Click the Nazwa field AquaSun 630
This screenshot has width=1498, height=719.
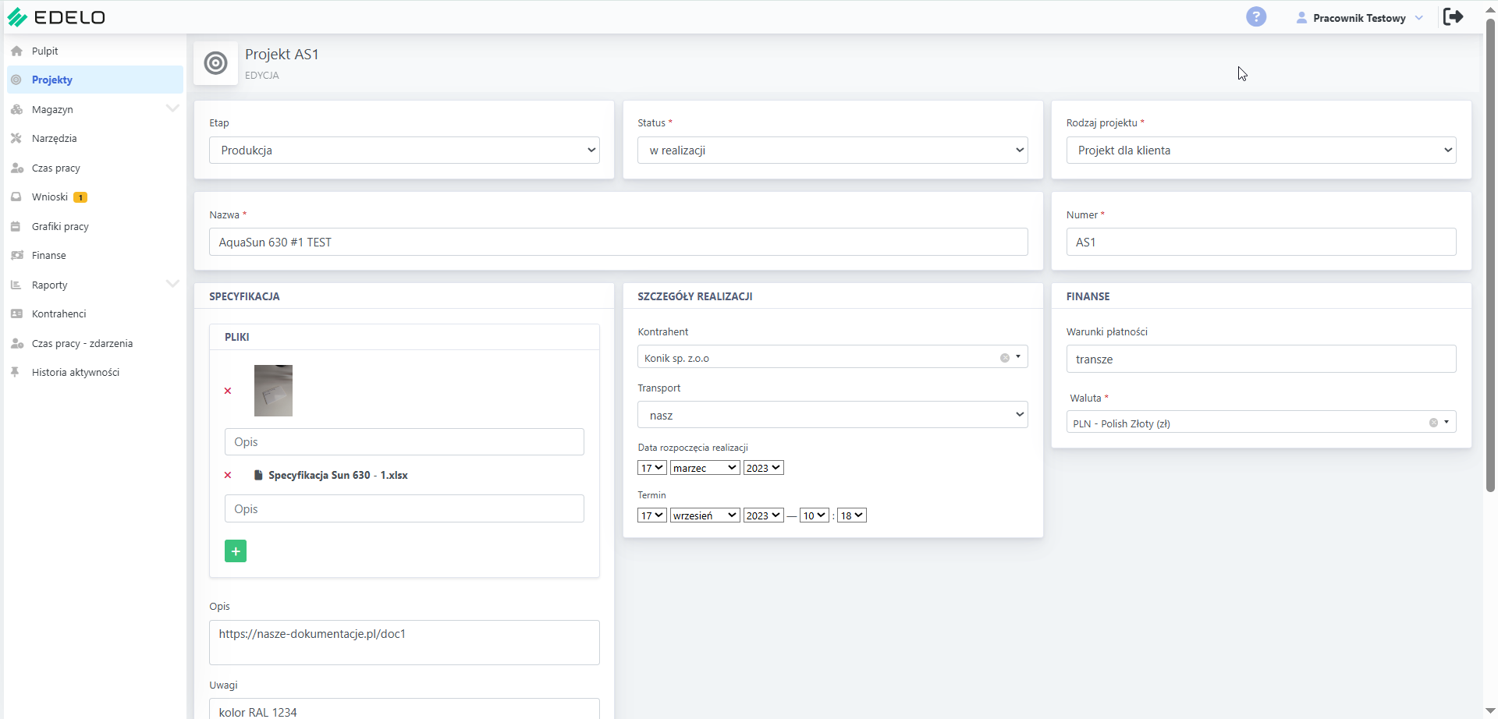click(618, 242)
